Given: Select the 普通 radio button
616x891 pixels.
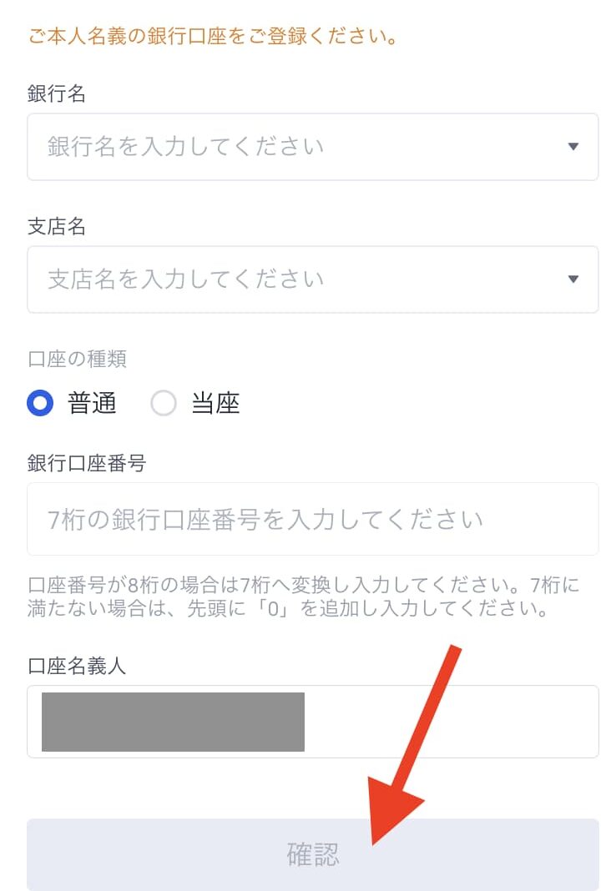Looking at the screenshot, I should 40,403.
